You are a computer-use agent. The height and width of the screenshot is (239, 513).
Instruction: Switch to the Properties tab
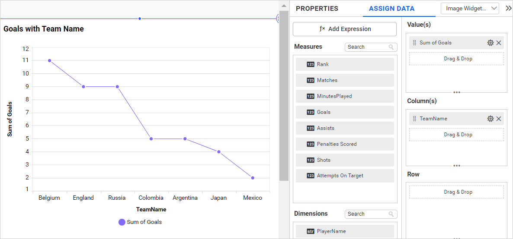(x=317, y=9)
